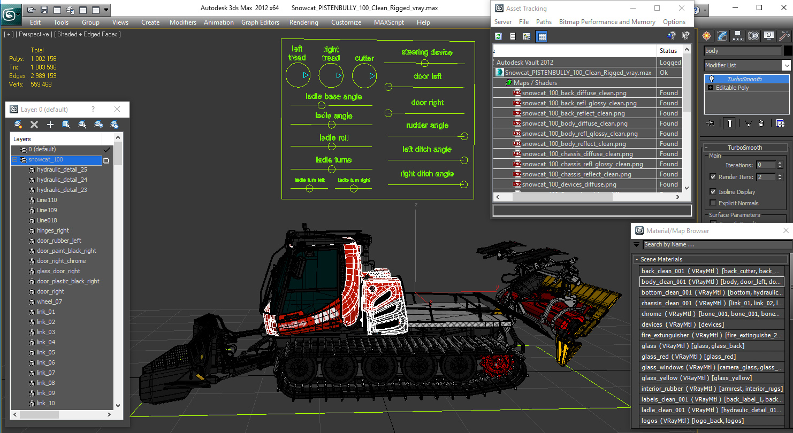Click the Select Highlighted Objects icon in Layer dialog
Viewport: 793px width, 433px height.
(x=66, y=124)
